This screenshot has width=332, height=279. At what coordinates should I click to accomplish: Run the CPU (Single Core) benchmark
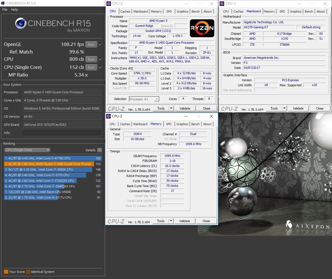point(91,67)
